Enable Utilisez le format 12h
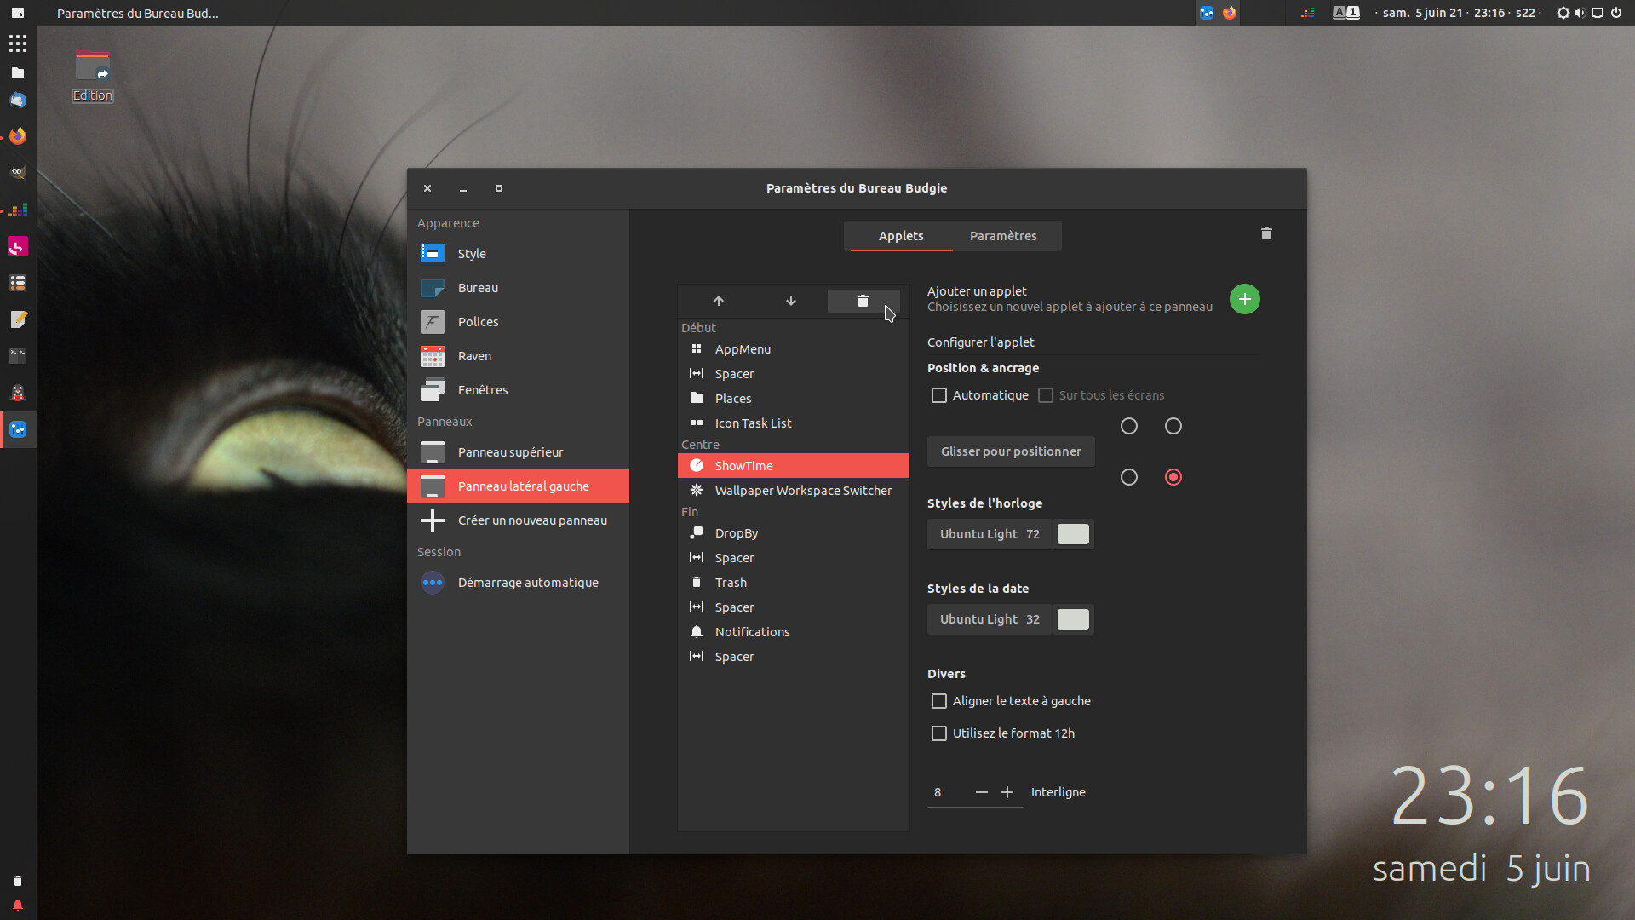The width and height of the screenshot is (1635, 920). (938, 733)
